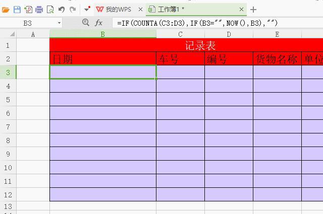Select row 10 header
The image size is (323, 214).
pyautogui.click(x=8, y=167)
